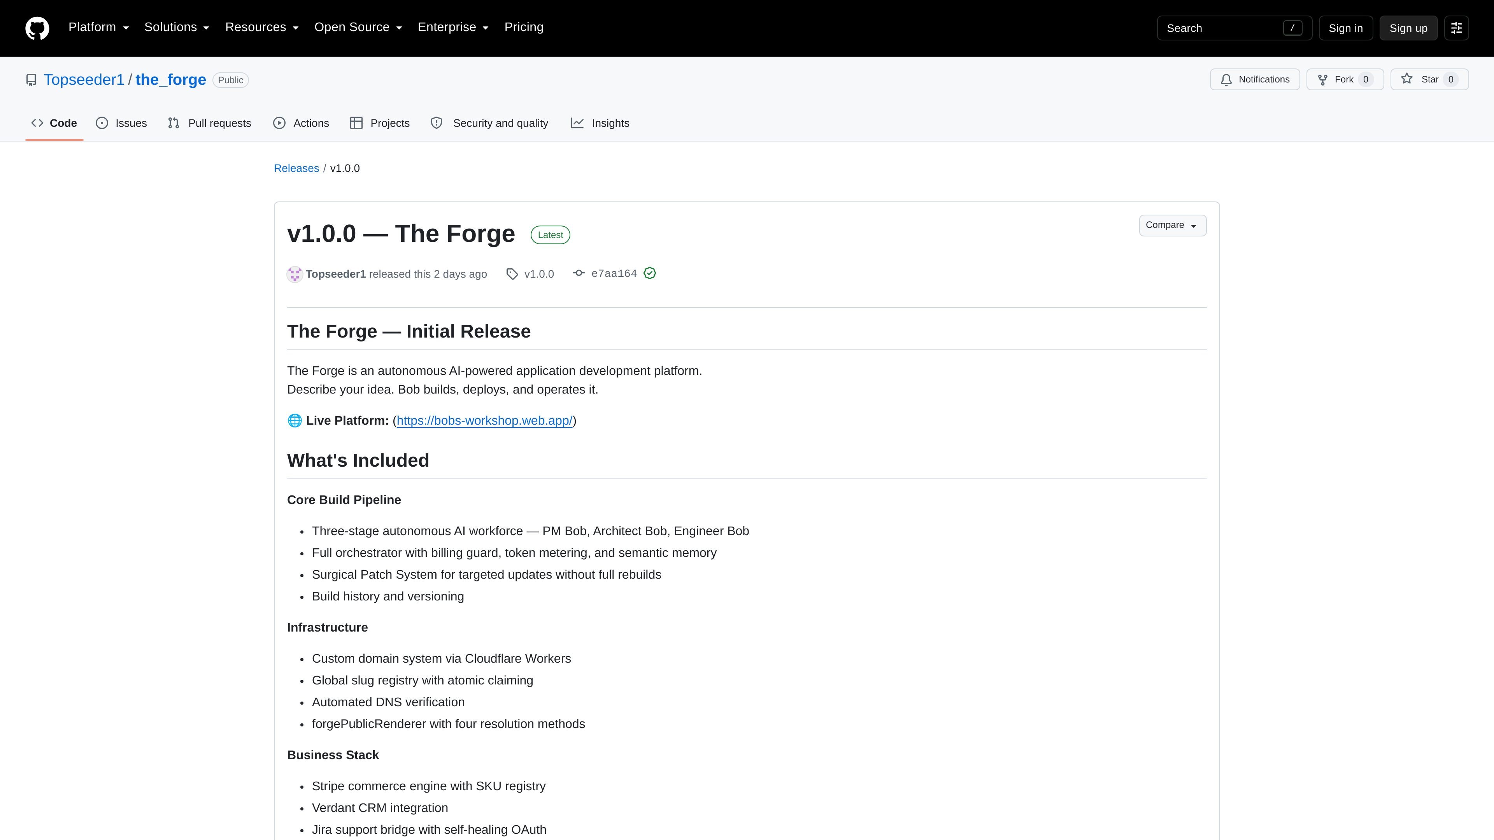Open the v1.0.0 tag link
This screenshot has width=1494, height=840.
(539, 274)
